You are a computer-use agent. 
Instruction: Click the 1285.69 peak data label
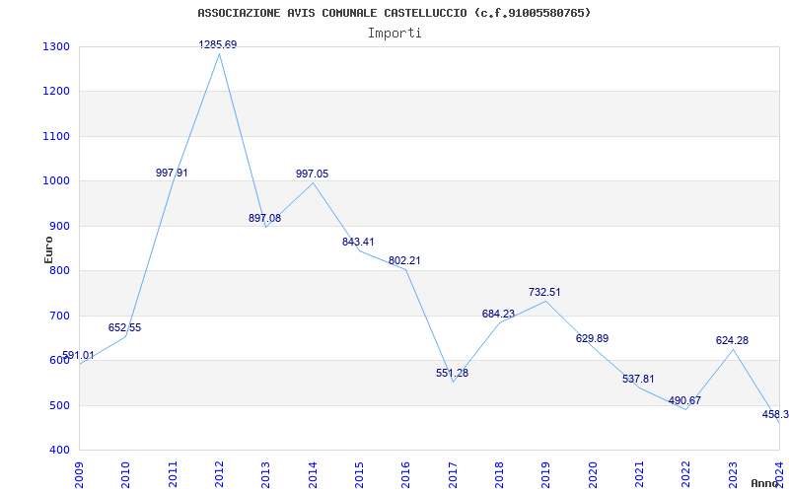click(217, 44)
